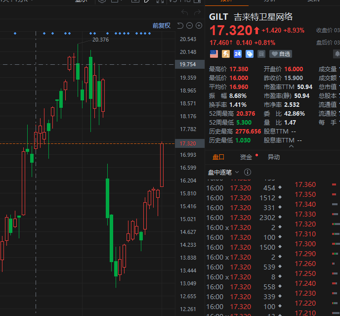Click the bell alert icon right of 自选
Screen dimensions: 340x316
click(337, 54)
